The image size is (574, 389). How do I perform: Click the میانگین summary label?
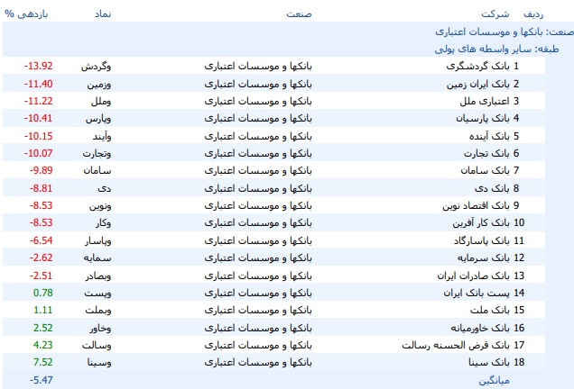click(x=495, y=381)
